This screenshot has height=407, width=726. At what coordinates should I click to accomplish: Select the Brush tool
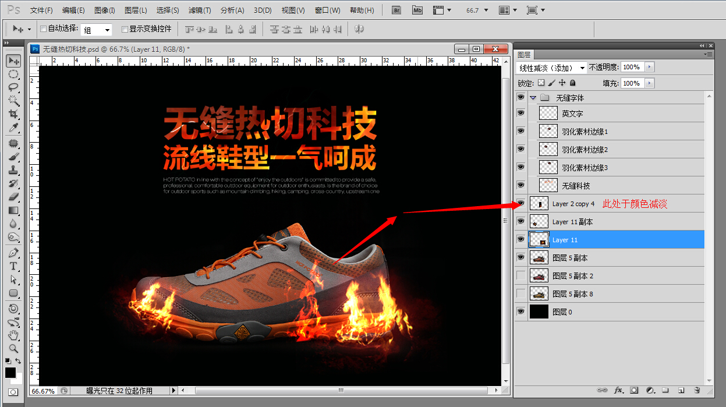click(13, 157)
